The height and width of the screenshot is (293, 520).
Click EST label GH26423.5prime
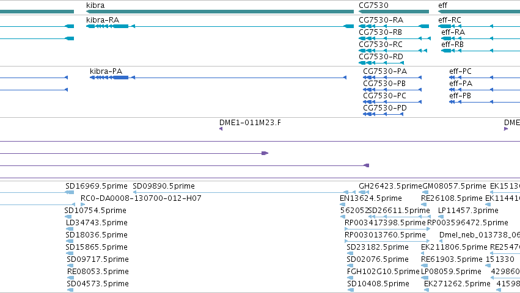tap(390, 186)
